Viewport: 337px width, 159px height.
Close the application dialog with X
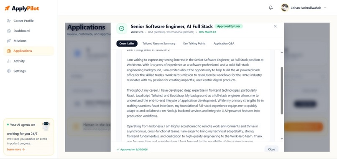[x=275, y=26]
